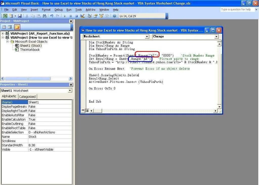Click the Copy toolbar icon
This screenshot has width=259, height=185.
click(33, 16)
